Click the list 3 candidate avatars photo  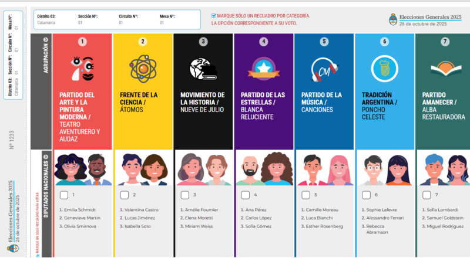click(x=203, y=169)
